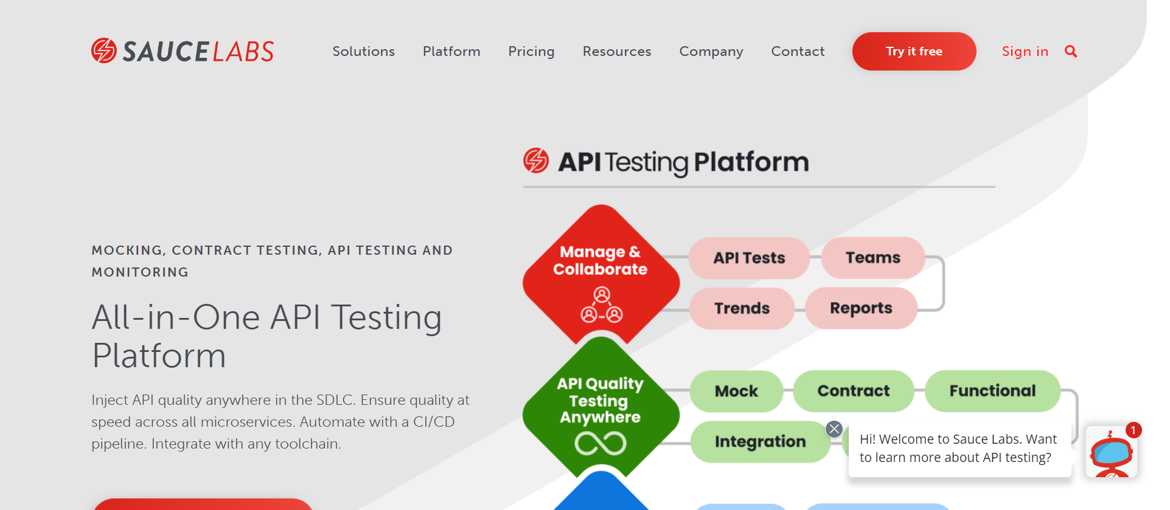The image size is (1170, 510).
Task: Select the Integration pill
Action: pos(761,441)
